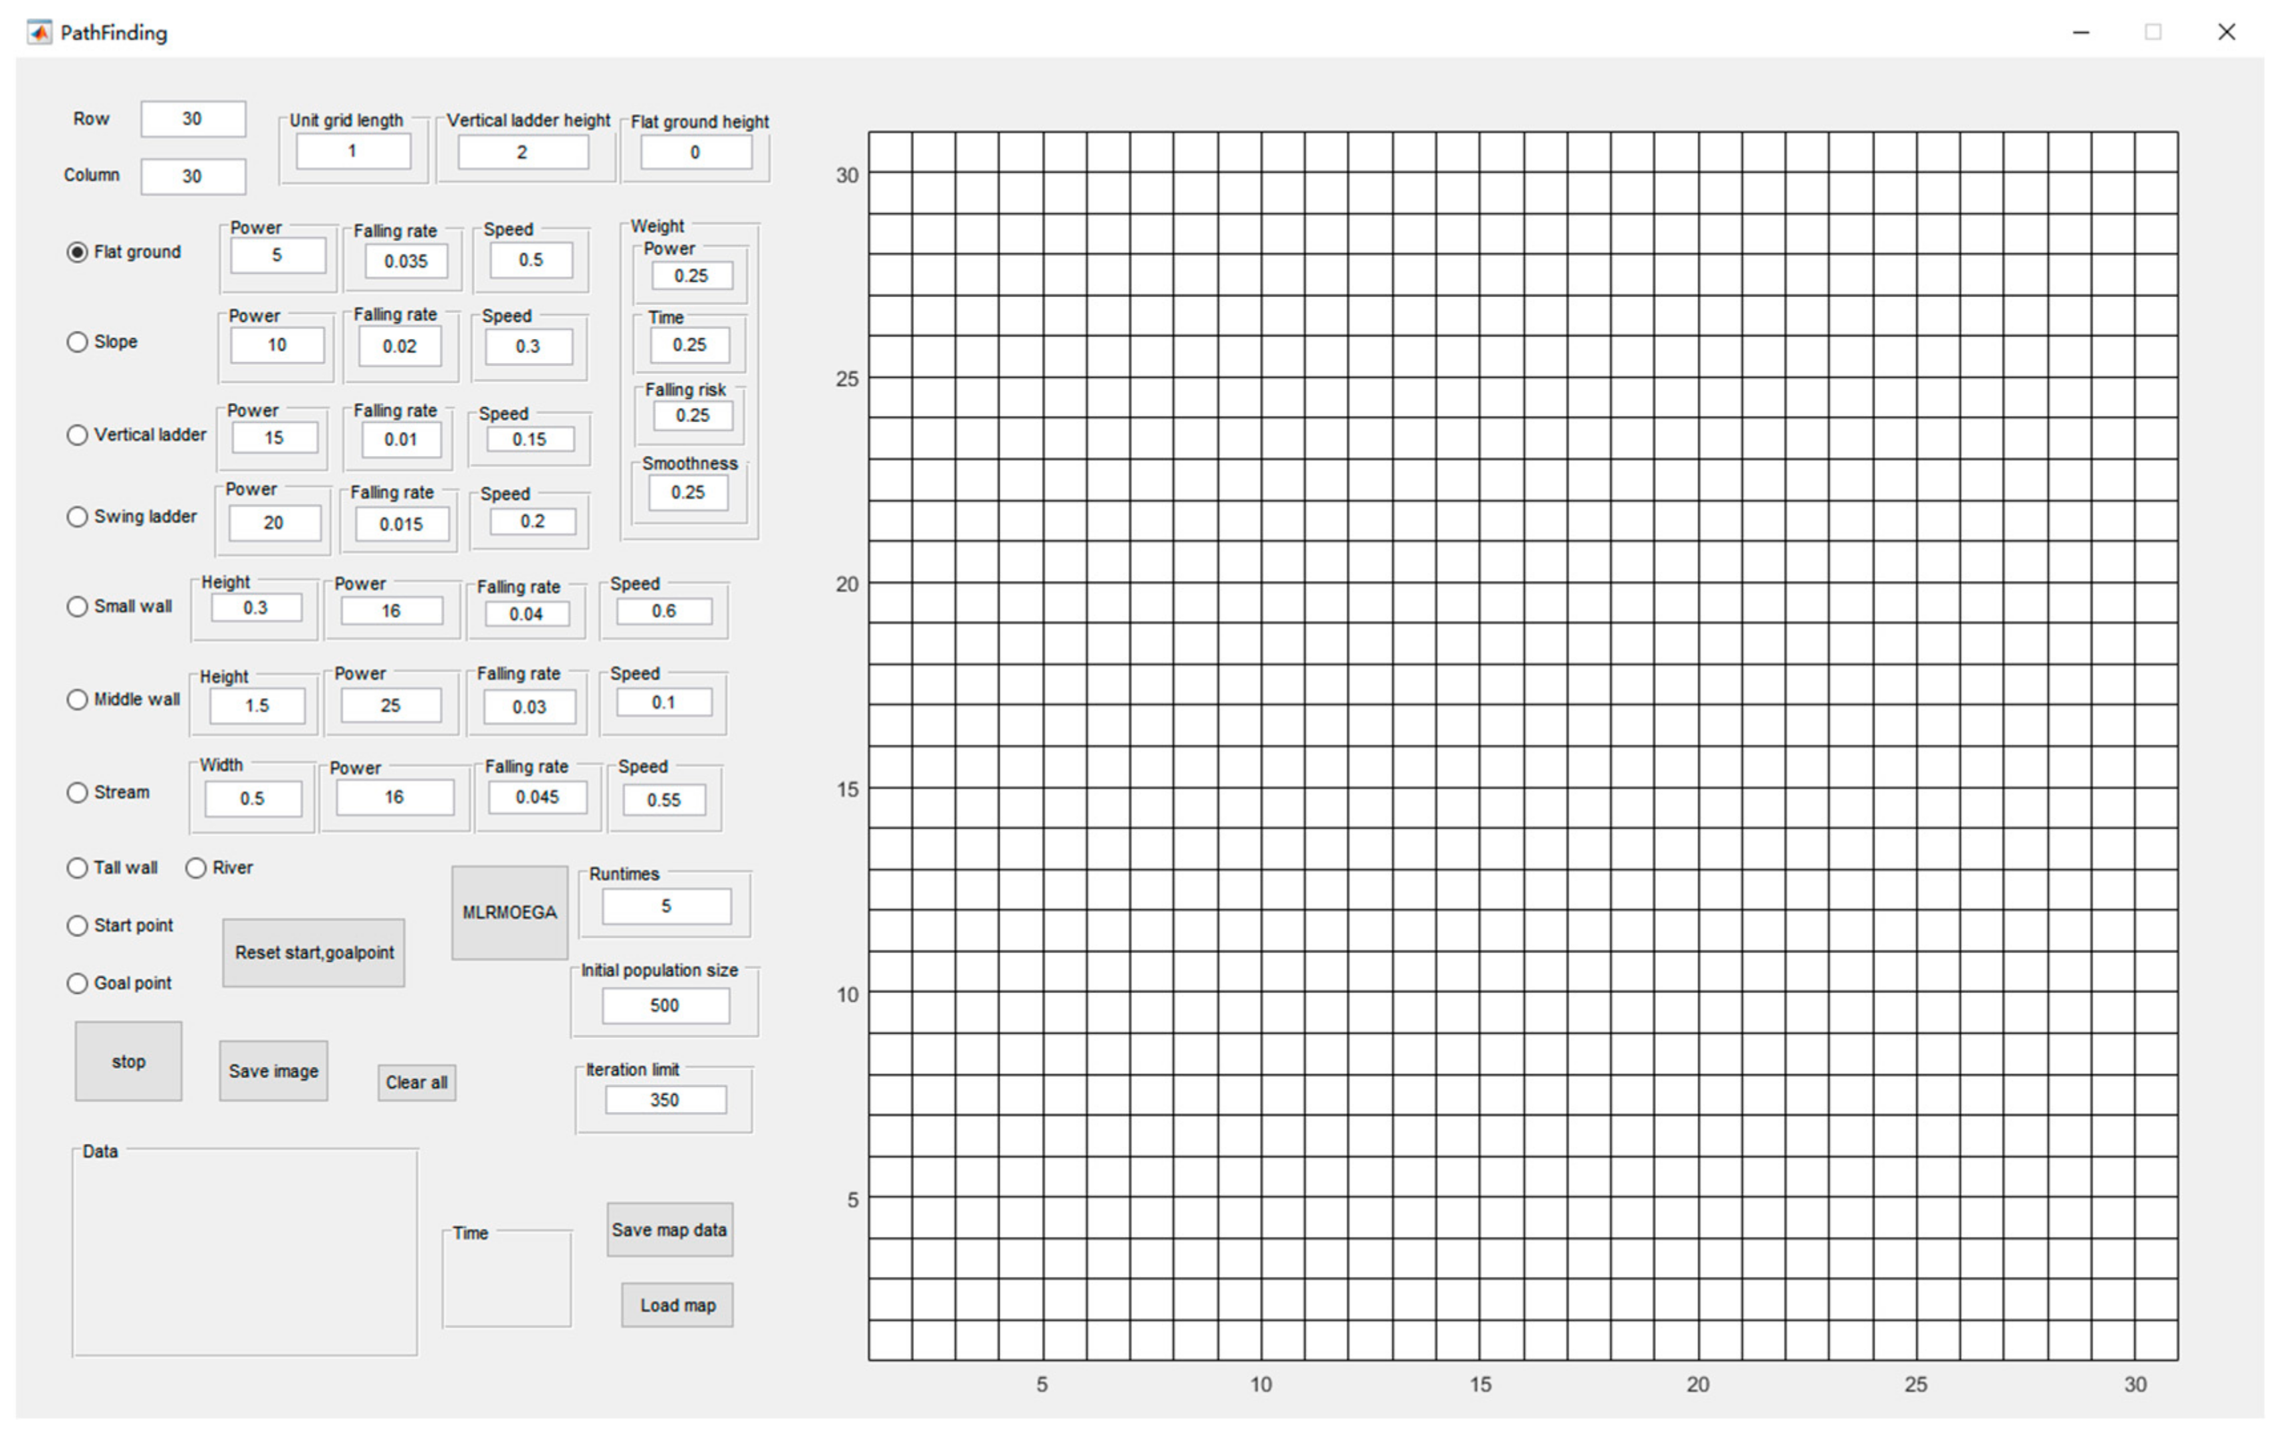This screenshot has height=1433, width=2279.
Task: Choose the Start point radio option
Action: pyautogui.click(x=78, y=926)
